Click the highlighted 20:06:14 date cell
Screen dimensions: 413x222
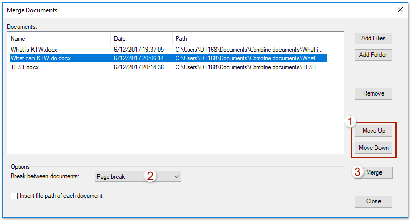139,58
